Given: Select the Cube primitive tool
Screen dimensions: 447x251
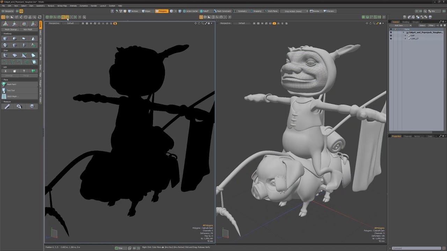Looking at the screenshot, I should [5, 39].
